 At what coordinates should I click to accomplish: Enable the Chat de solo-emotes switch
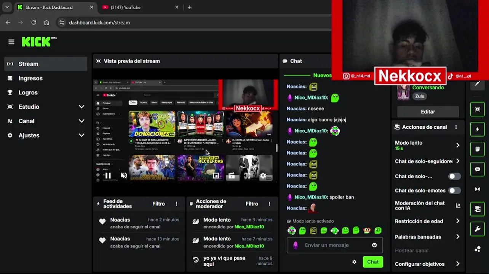[454, 191]
